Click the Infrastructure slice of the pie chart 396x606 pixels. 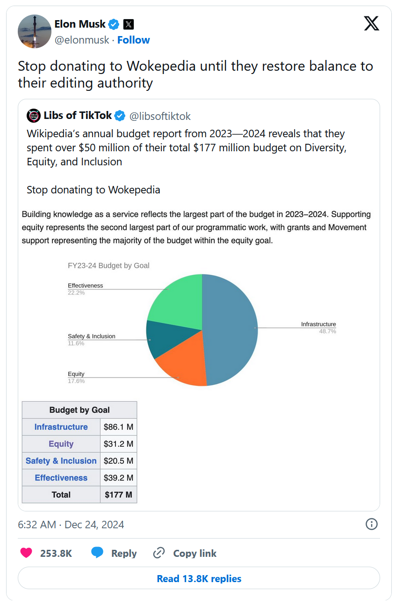231,328
